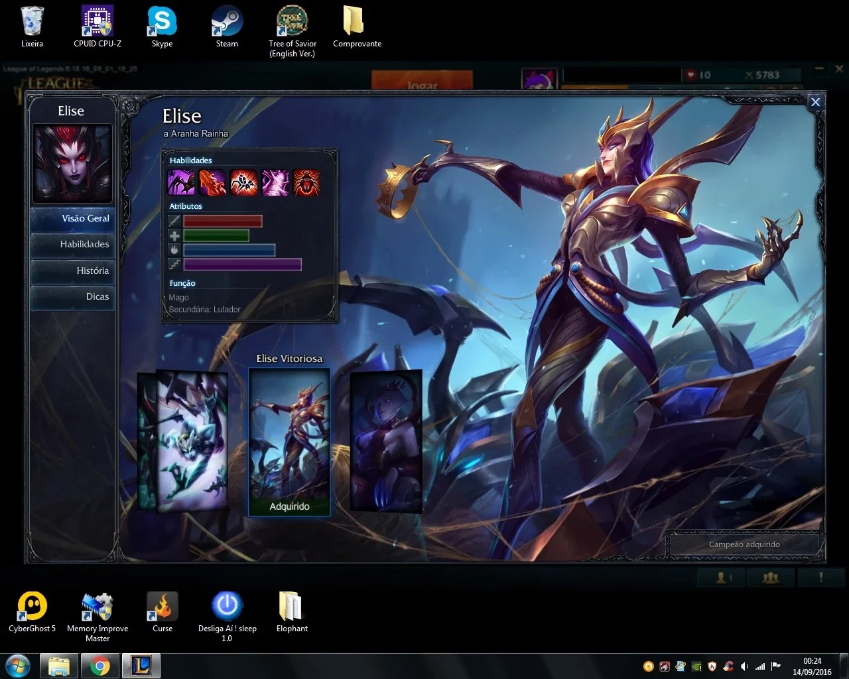Click Elise's second ability icon
This screenshot has height=679, width=849.
tap(213, 182)
